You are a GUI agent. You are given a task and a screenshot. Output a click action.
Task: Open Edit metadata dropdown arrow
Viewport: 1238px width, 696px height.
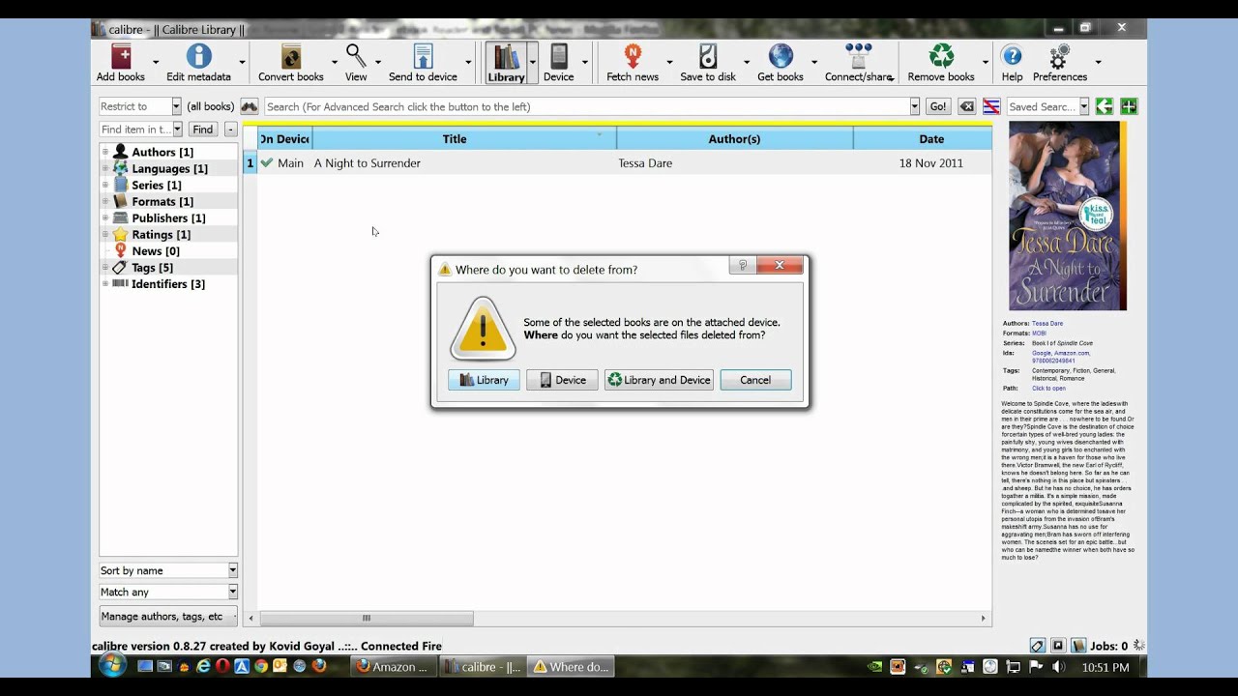pyautogui.click(x=242, y=63)
